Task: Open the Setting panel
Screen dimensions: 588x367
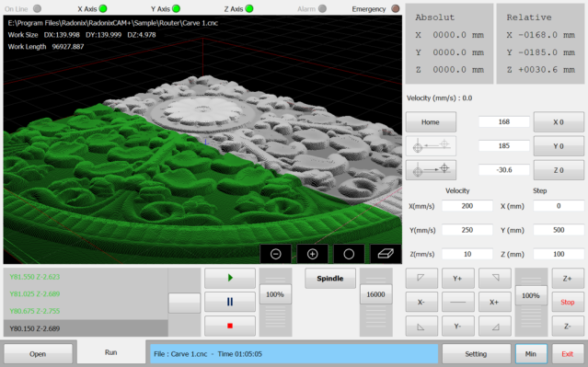Action: click(476, 353)
